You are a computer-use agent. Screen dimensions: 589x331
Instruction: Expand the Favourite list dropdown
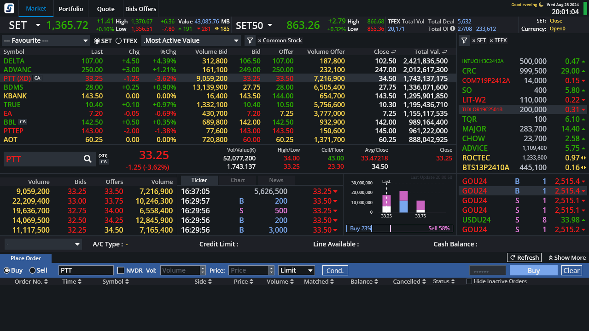(x=46, y=40)
